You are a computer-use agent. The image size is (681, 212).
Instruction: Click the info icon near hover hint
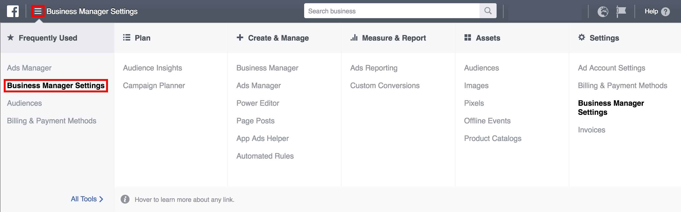click(125, 199)
